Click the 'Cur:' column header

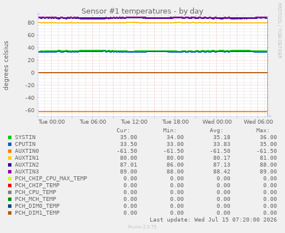click(x=123, y=131)
